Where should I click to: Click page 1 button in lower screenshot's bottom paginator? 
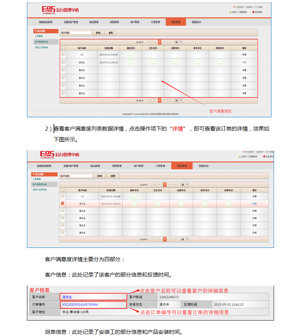[165, 239]
